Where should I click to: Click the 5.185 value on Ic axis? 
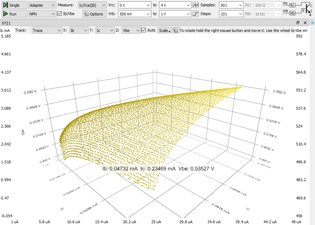[x=6, y=36]
